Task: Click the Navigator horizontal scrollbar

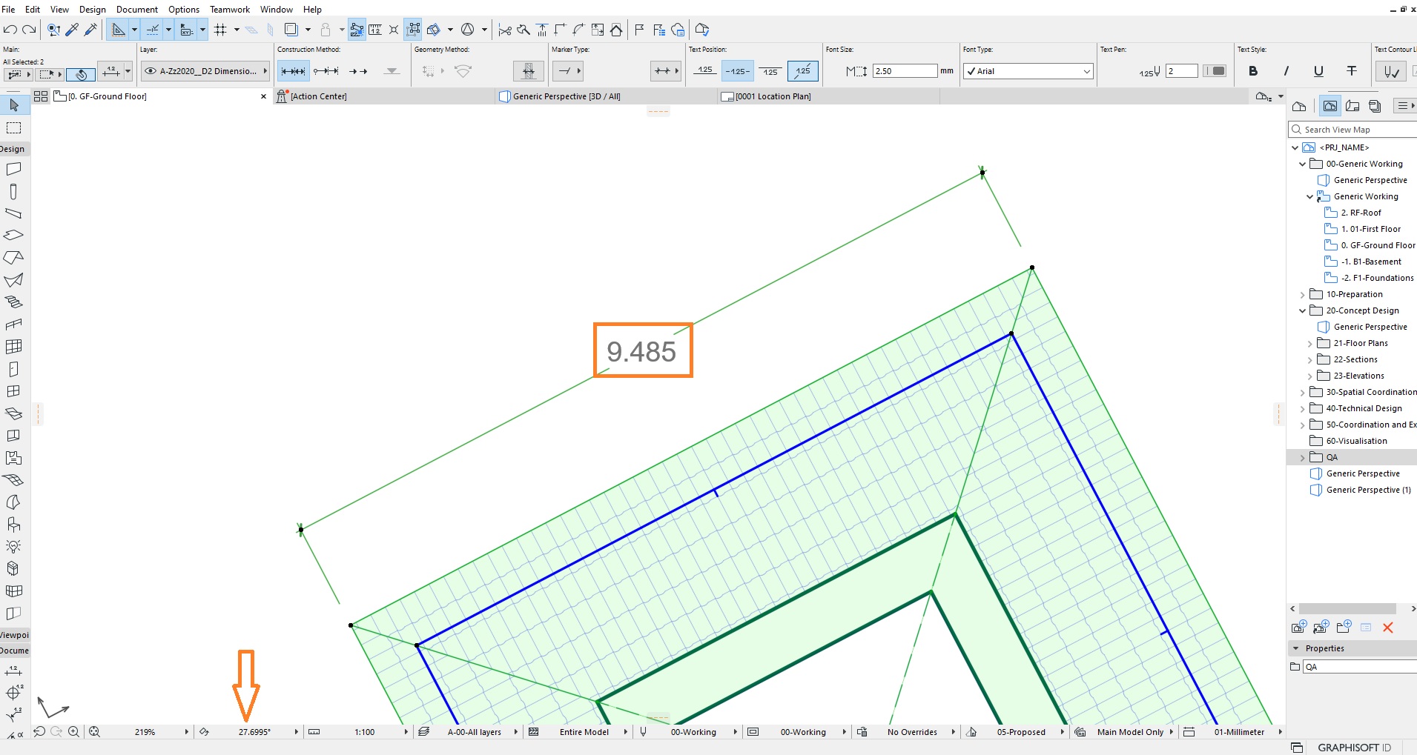Action: coord(1348,609)
